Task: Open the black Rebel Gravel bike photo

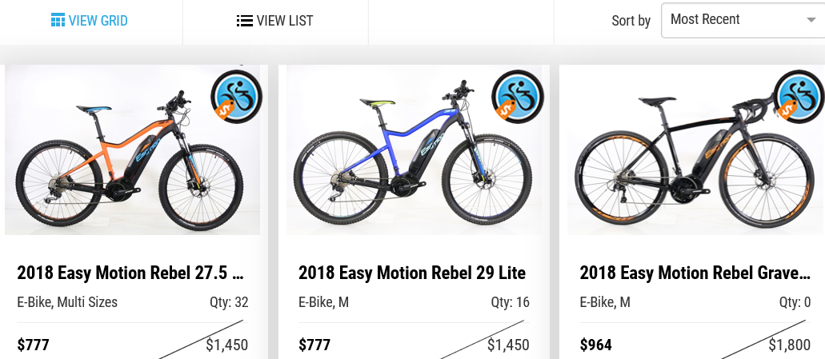Action: coord(695,150)
